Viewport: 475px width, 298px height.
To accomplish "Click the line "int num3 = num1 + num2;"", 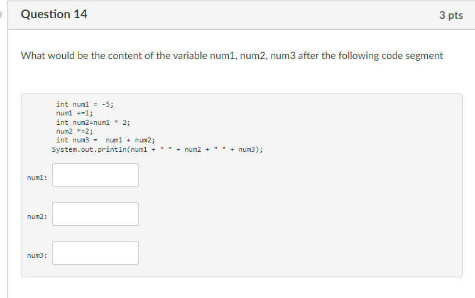I will (106, 140).
